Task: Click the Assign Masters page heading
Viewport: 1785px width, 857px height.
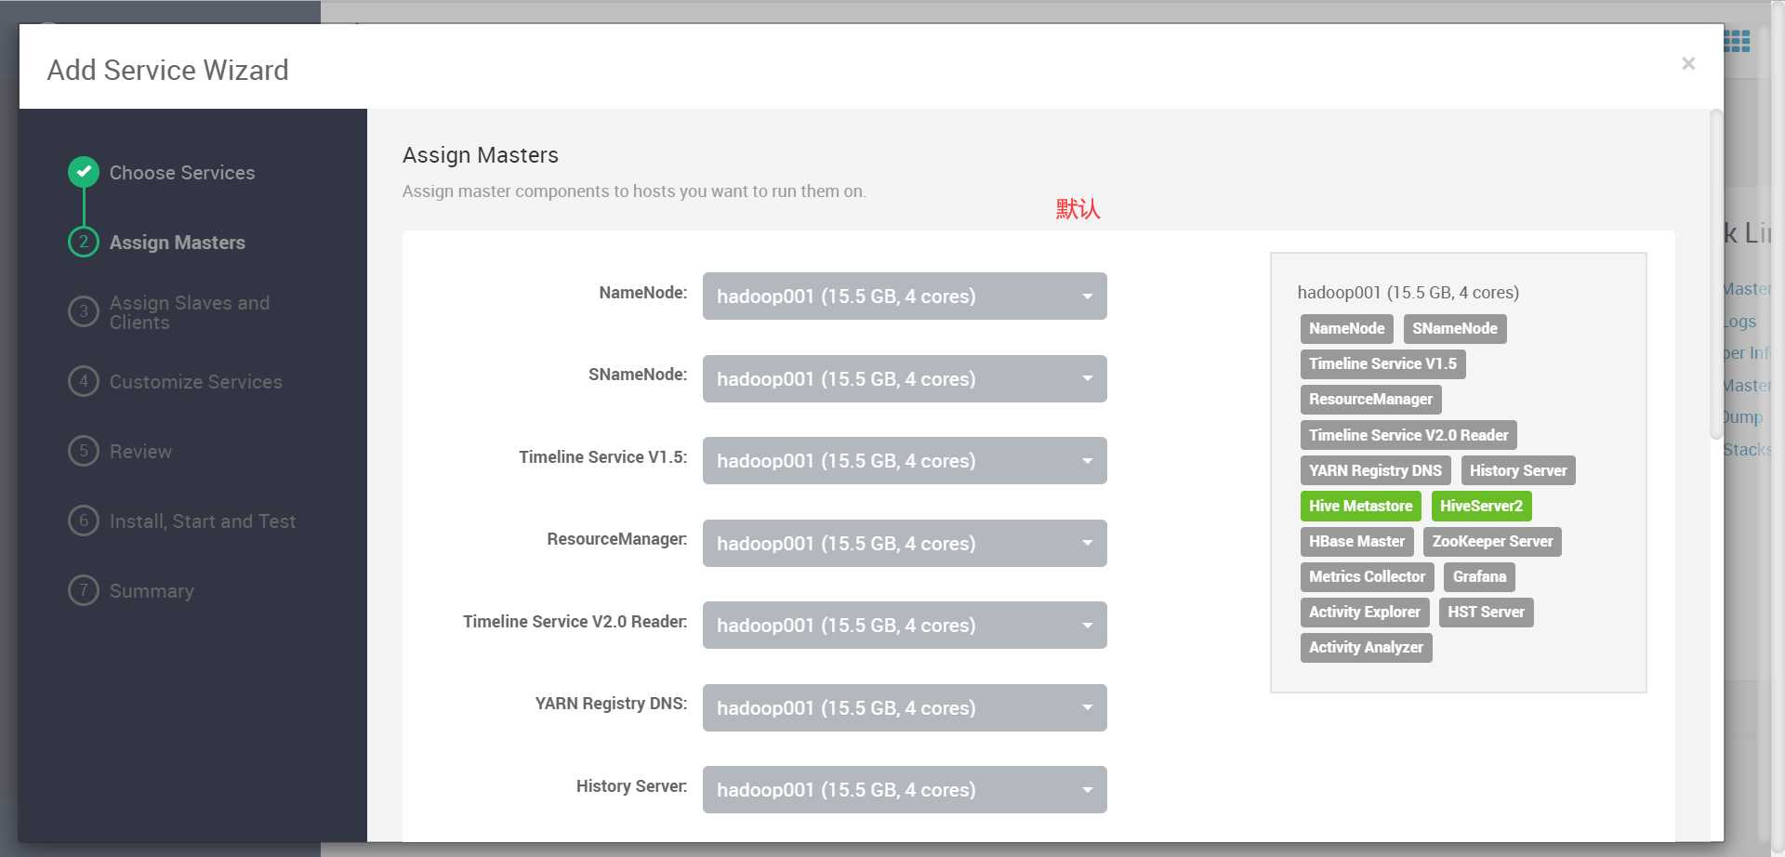Action: (480, 155)
